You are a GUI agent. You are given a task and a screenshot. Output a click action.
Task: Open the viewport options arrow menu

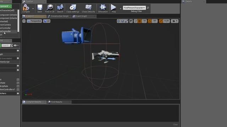point(24,21)
